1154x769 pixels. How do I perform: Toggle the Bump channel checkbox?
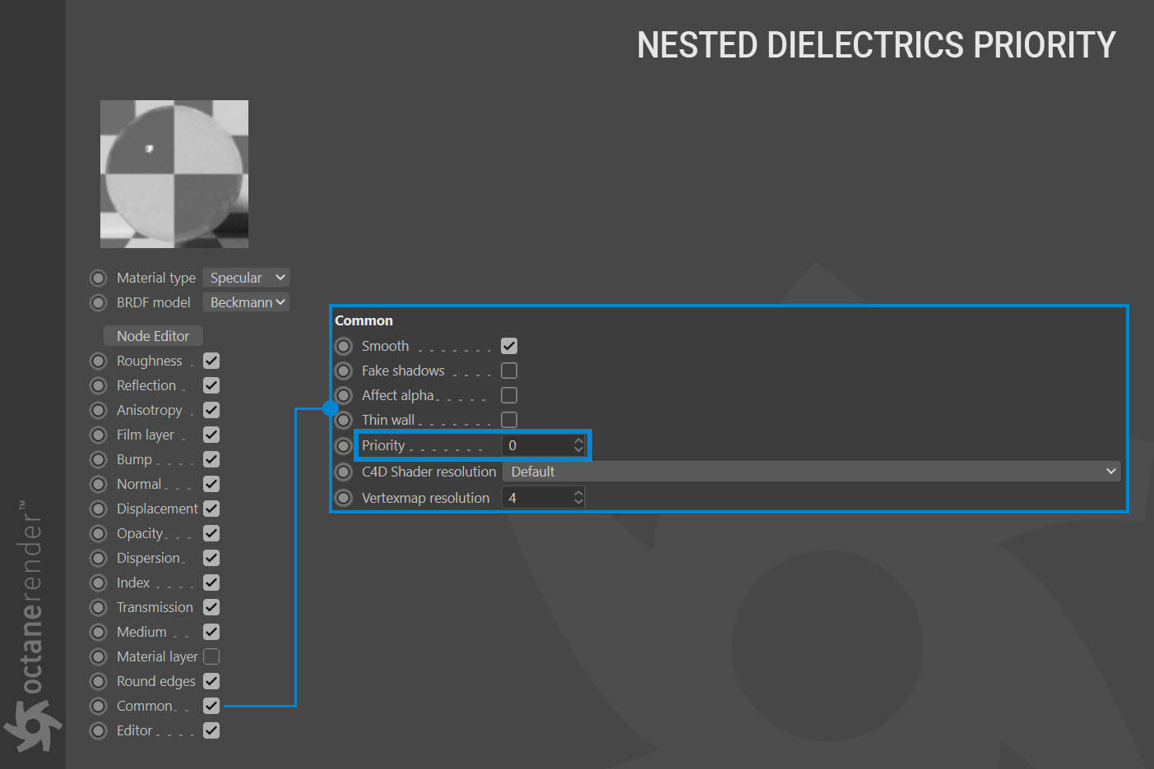tap(211, 459)
